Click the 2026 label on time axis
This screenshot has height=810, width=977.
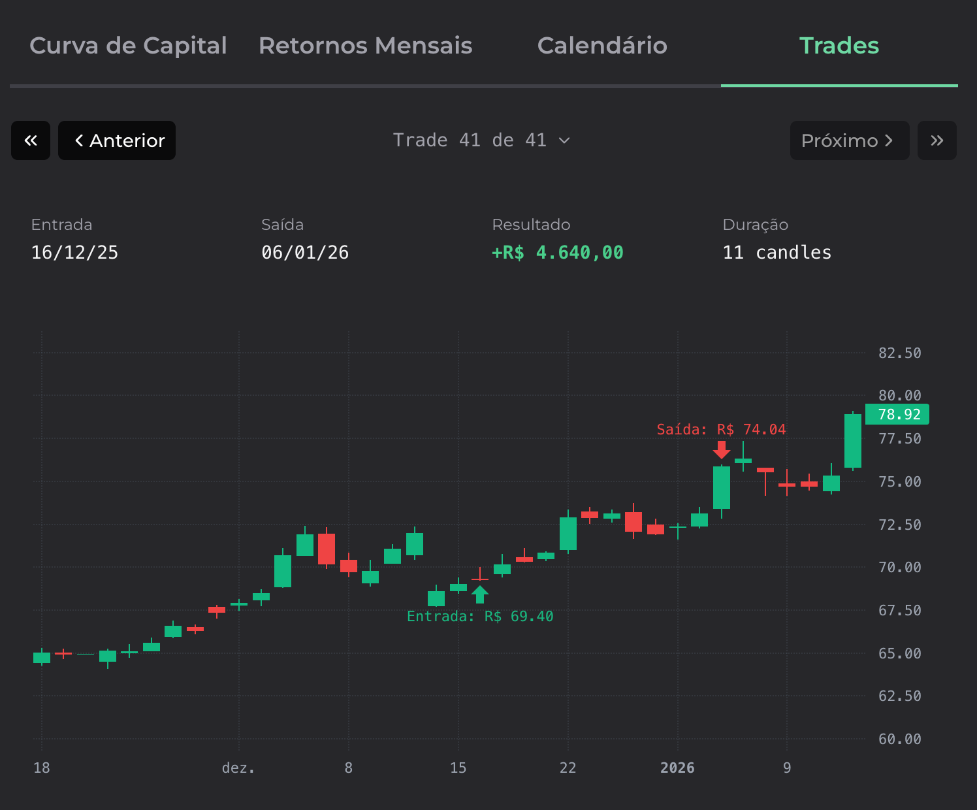(677, 768)
